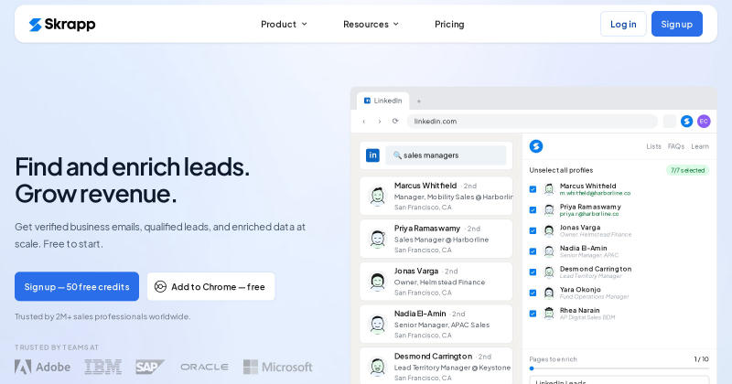Image resolution: width=732 pixels, height=384 pixels.
Task: Click the Adobe logo
Action: (42, 368)
